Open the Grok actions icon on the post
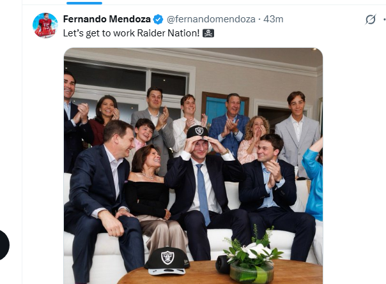The width and height of the screenshot is (386, 284). pyautogui.click(x=370, y=20)
